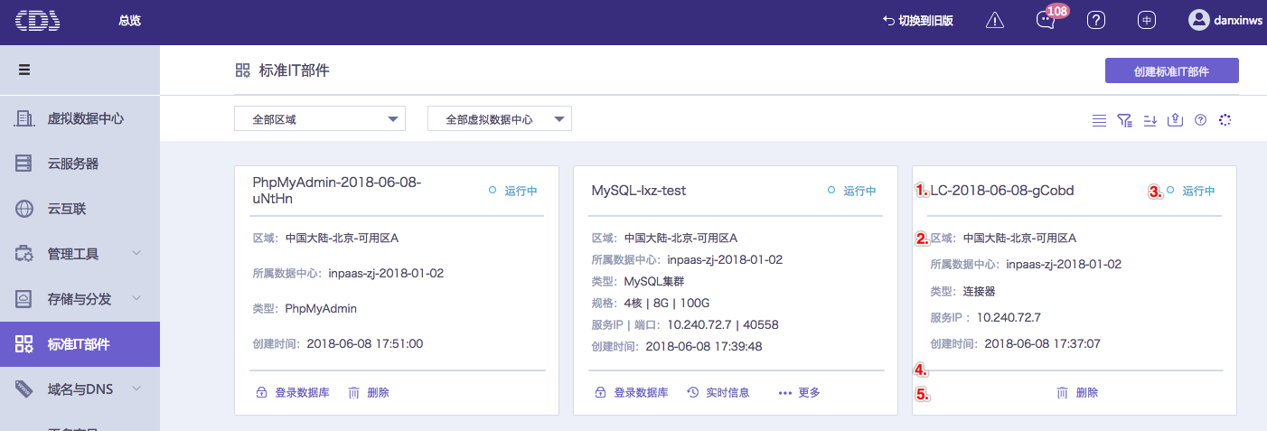Click the 管理工具 toolbox icon

click(24, 254)
